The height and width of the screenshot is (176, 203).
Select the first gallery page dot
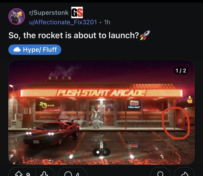coord(98,152)
